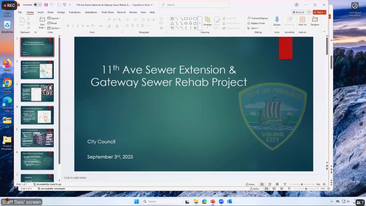Click the Zoom icon in the Windows taskbar
This screenshot has width=366, height=206.
coord(221,201)
